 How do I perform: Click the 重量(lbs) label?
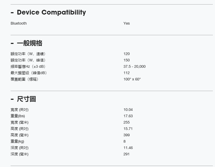tap(18, 116)
